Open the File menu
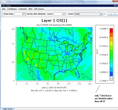 click(x=4, y=9)
